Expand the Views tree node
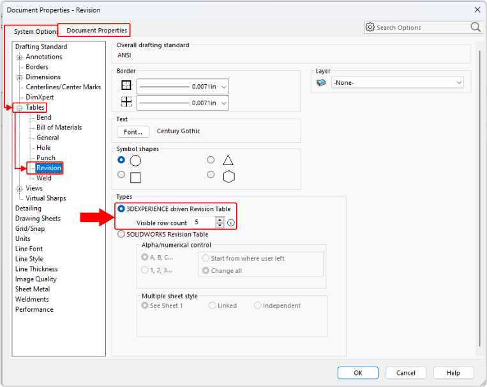This screenshot has width=487, height=387. tap(20, 189)
